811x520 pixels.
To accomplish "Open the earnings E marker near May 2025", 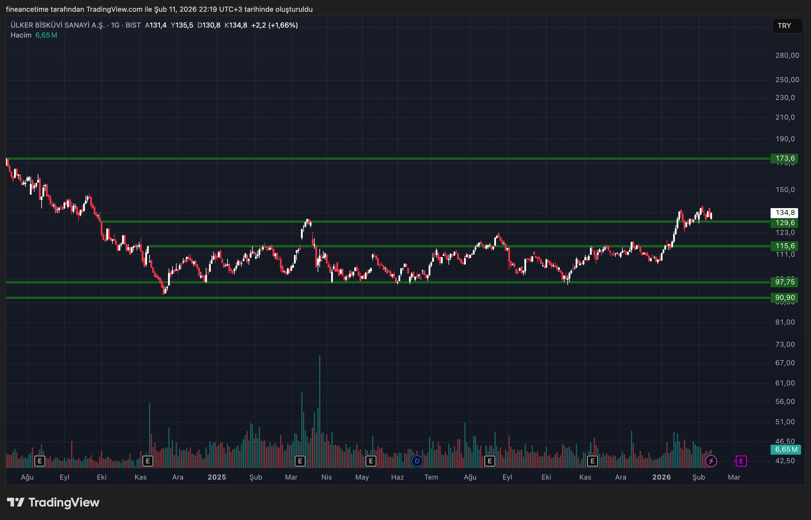I will pos(371,461).
